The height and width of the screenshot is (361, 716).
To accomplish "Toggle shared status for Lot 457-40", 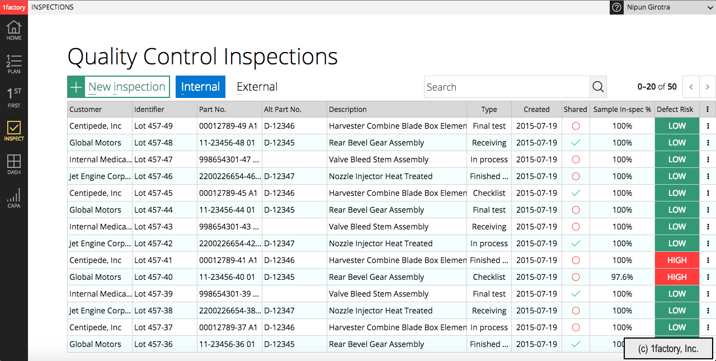I will coord(576,277).
